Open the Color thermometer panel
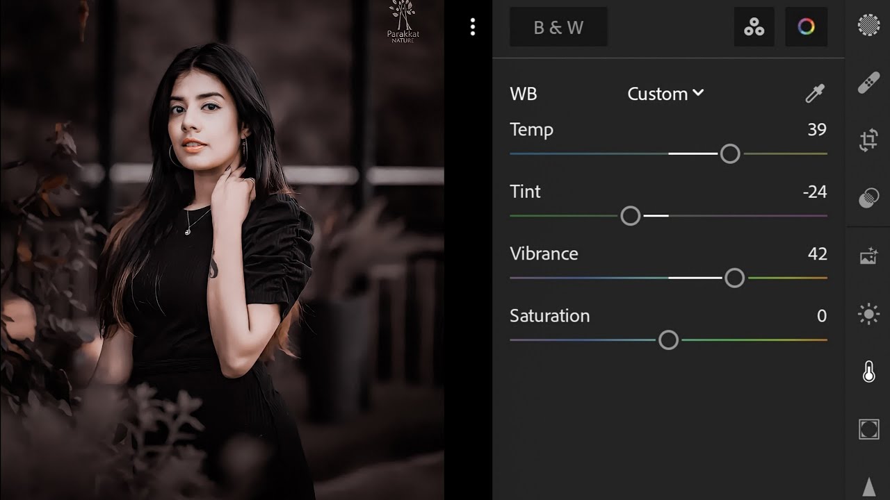The width and height of the screenshot is (890, 500). (868, 372)
